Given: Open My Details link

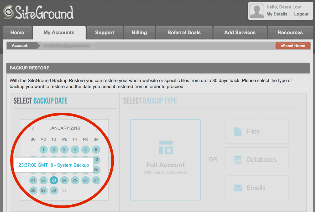Looking at the screenshot, I should coord(277,14).
